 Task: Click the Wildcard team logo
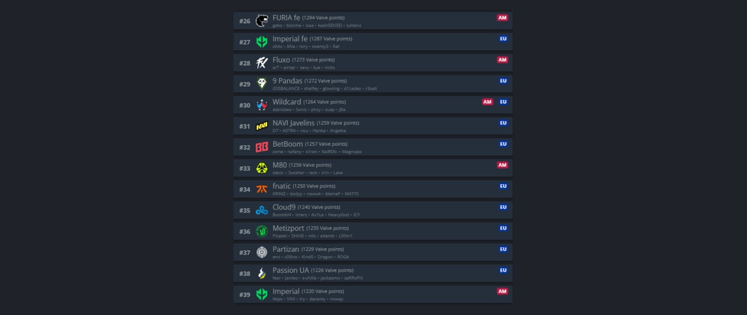coord(262,105)
